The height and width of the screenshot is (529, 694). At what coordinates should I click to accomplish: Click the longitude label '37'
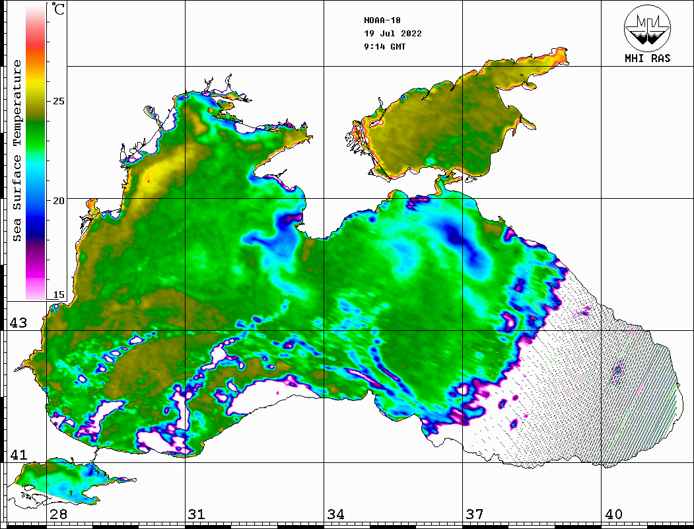coord(475,514)
